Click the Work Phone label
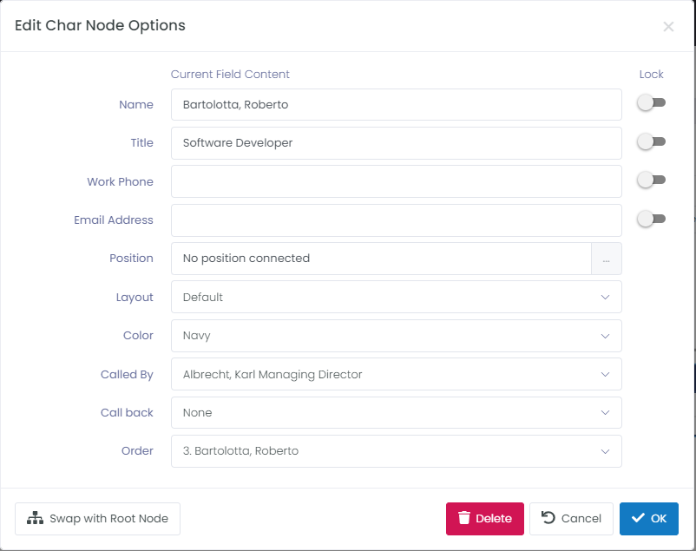This screenshot has height=551, width=696. (120, 181)
